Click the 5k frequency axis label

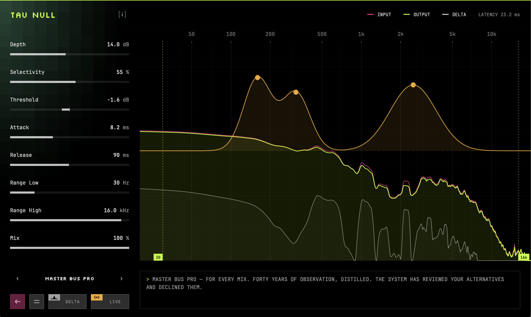pos(453,34)
